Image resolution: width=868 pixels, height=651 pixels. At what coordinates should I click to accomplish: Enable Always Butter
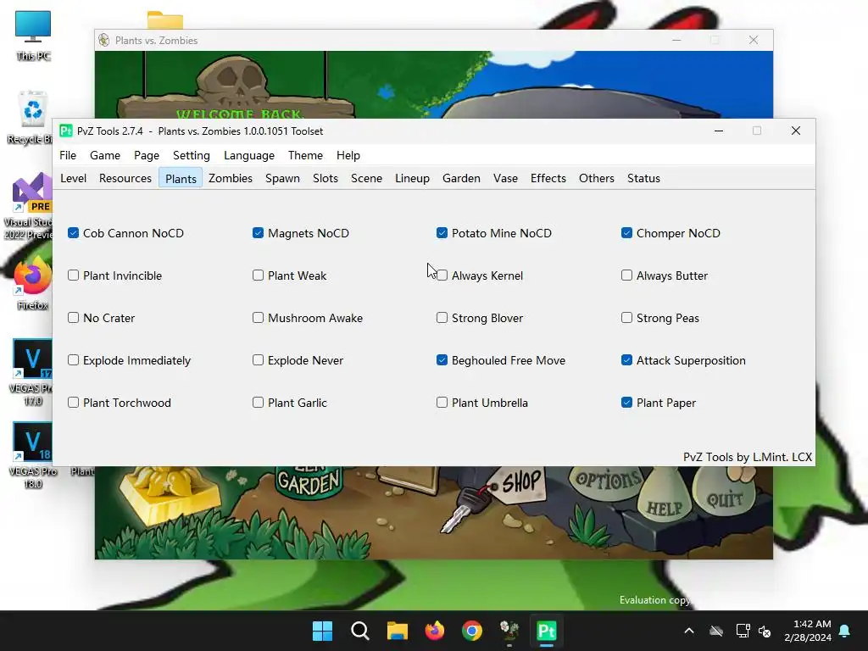[x=626, y=275]
